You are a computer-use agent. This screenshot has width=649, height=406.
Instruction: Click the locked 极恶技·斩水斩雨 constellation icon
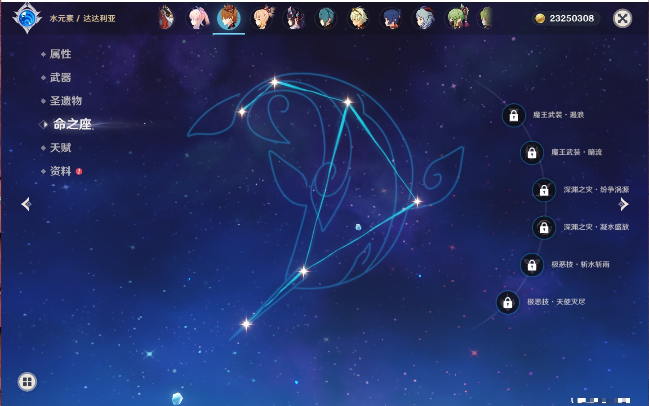point(532,265)
